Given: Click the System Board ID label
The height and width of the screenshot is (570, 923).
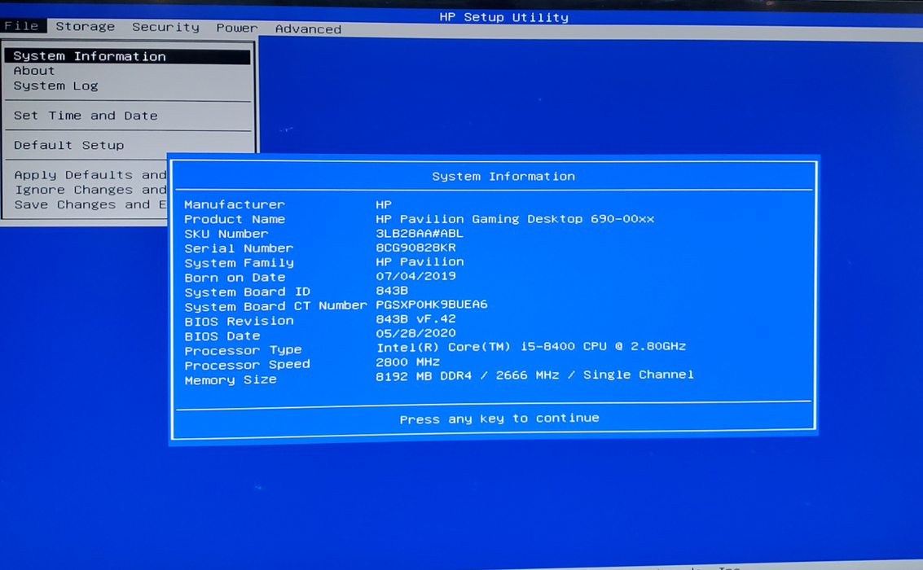Looking at the screenshot, I should (x=247, y=292).
